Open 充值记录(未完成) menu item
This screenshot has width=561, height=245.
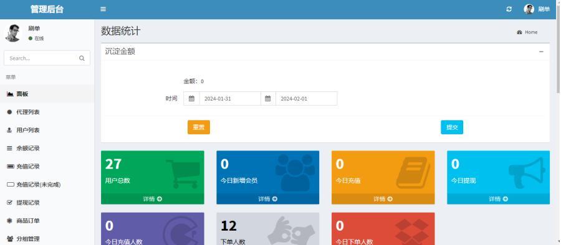[47, 185]
